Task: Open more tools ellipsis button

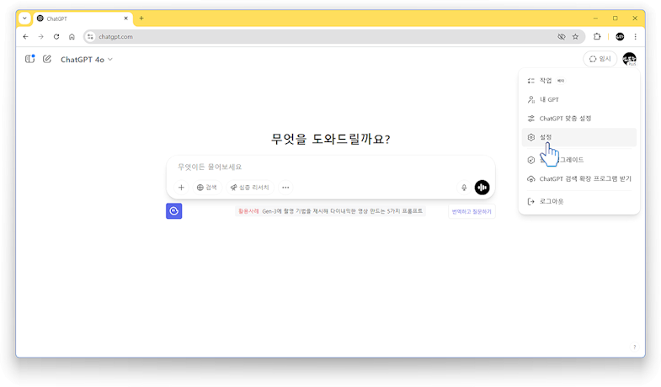Action: (x=285, y=188)
